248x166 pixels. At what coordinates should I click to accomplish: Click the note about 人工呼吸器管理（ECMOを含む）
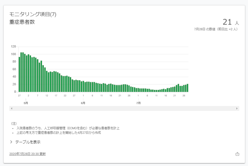(68, 128)
